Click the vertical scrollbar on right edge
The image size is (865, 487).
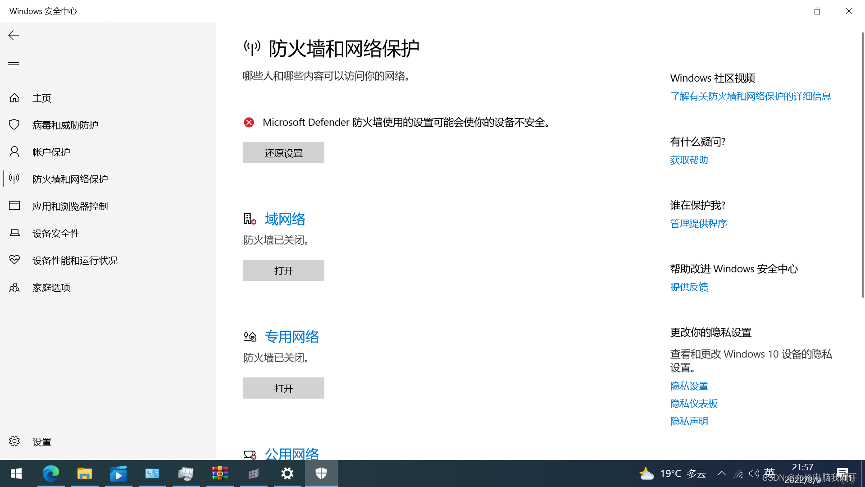[862, 165]
